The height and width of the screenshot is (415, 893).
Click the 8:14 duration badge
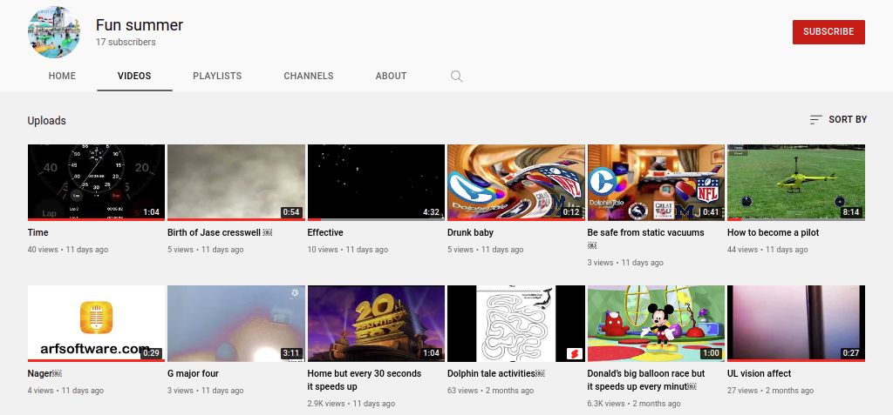pos(852,212)
